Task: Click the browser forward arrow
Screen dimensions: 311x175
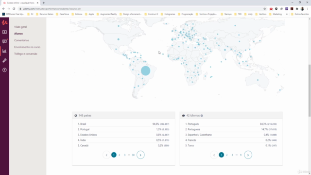Action: [9, 9]
